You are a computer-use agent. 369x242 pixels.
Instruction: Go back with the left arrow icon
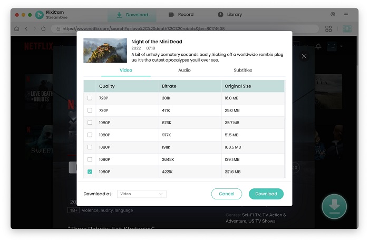(26, 28)
